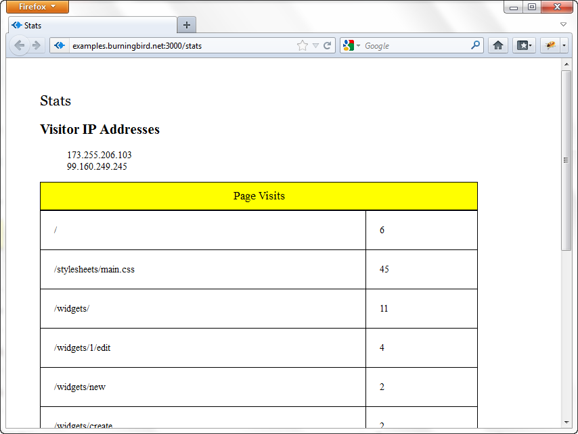Click the page scrollbar on the right
Image resolution: width=578 pixels, height=434 pixels.
tap(566, 160)
